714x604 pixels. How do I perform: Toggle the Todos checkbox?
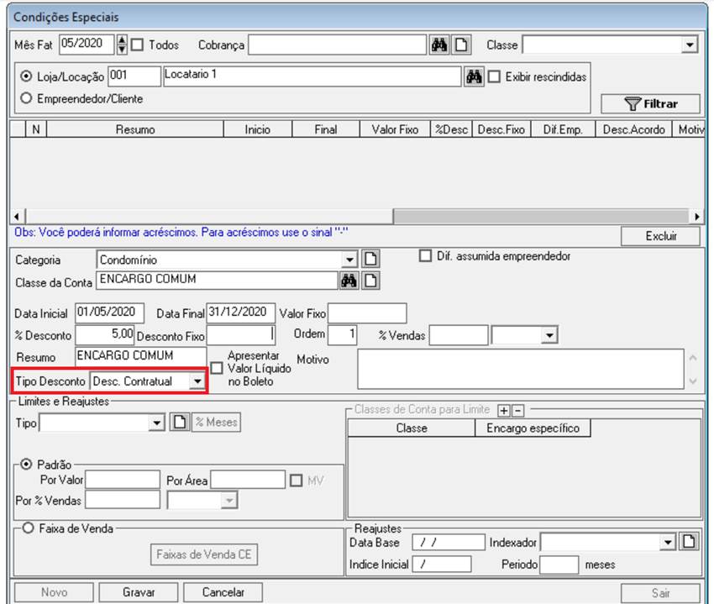[x=137, y=45]
